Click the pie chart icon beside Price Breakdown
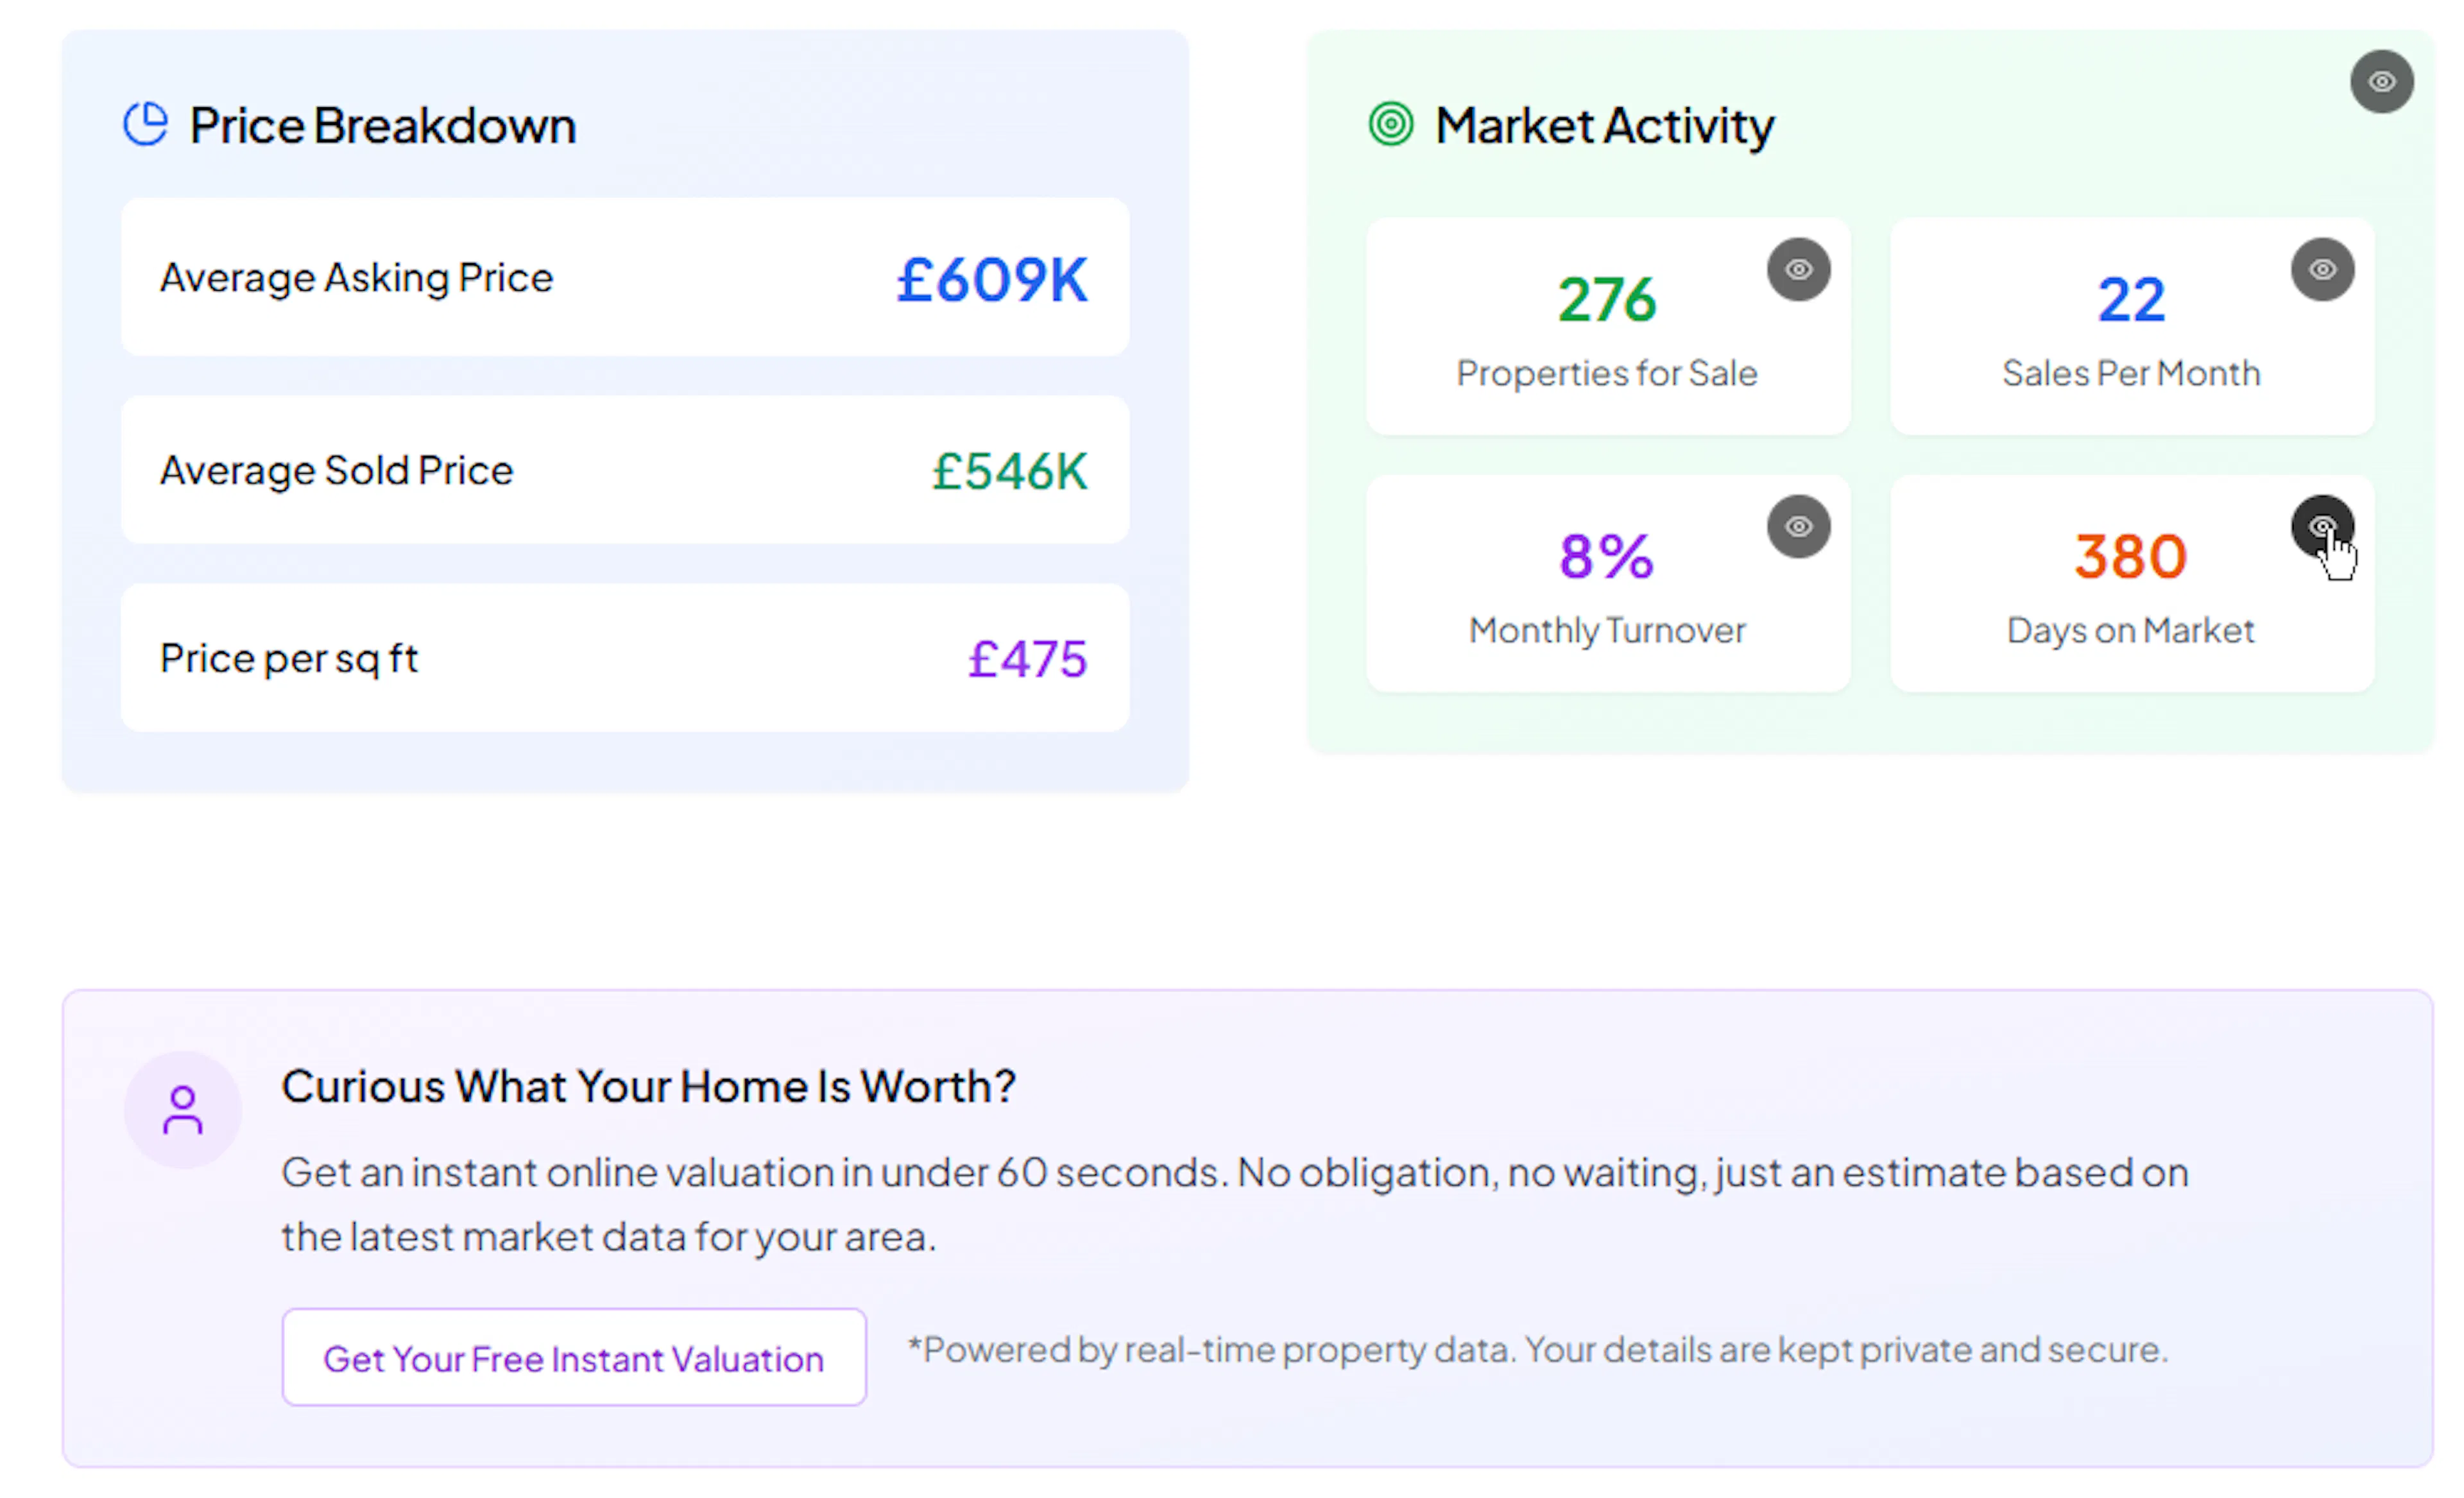Screen dimensions: 2464x1498 (146, 125)
